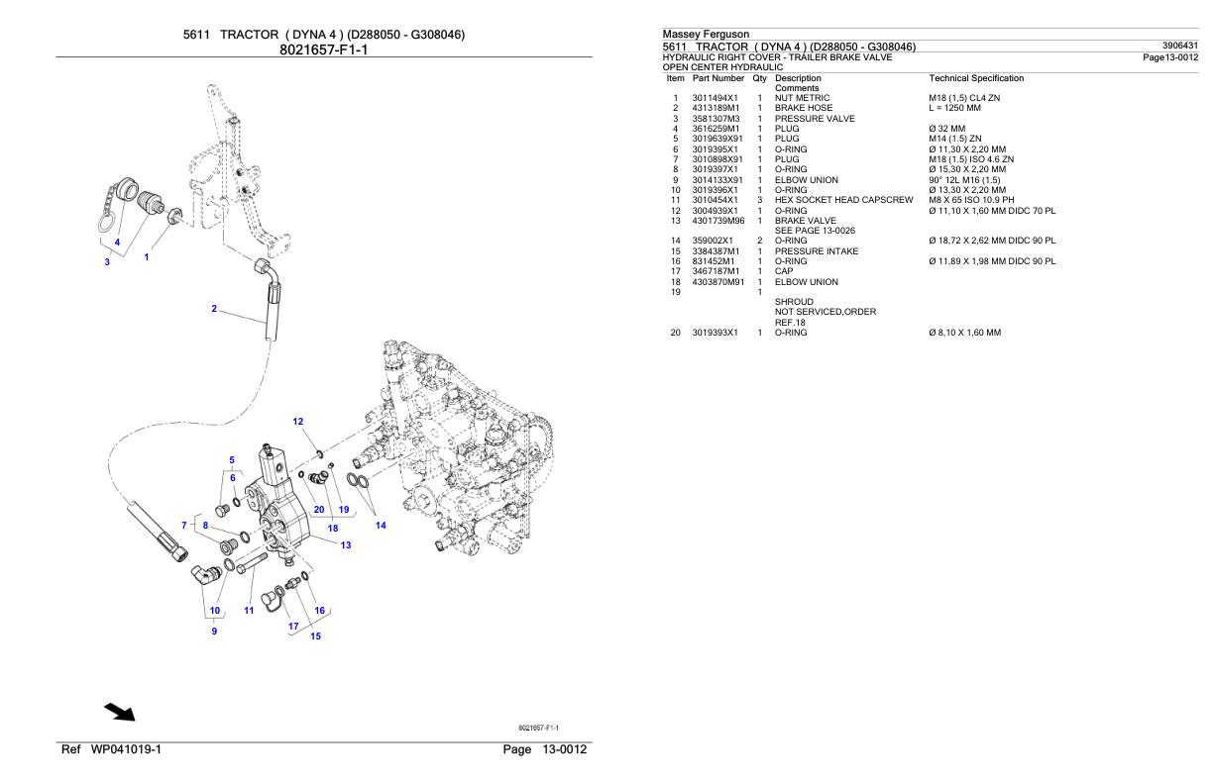
Task: Click the OPEN CENTER HYDRAULIC subtitle
Action: coord(722,67)
